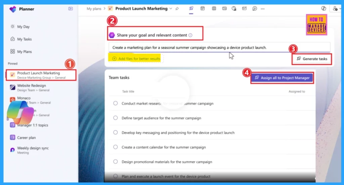Open Design promotional materials task text
The width and height of the screenshot is (344, 185).
pos(167,162)
